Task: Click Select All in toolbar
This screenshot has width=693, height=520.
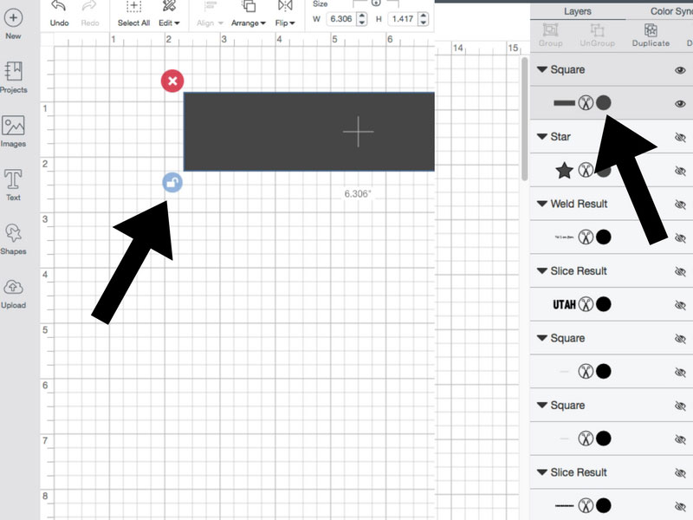Action: (x=133, y=14)
